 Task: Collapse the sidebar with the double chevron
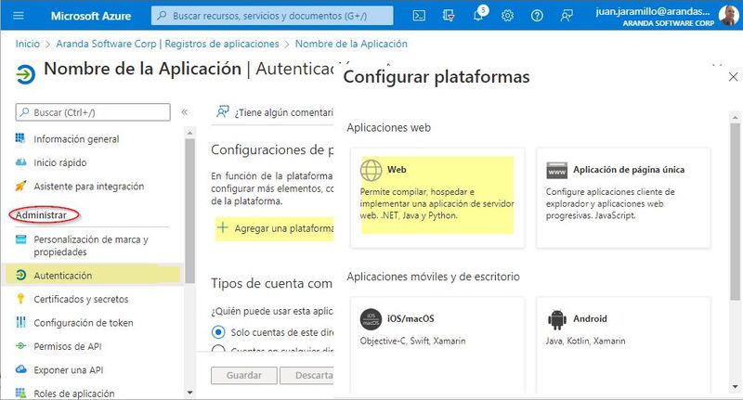[x=184, y=112]
